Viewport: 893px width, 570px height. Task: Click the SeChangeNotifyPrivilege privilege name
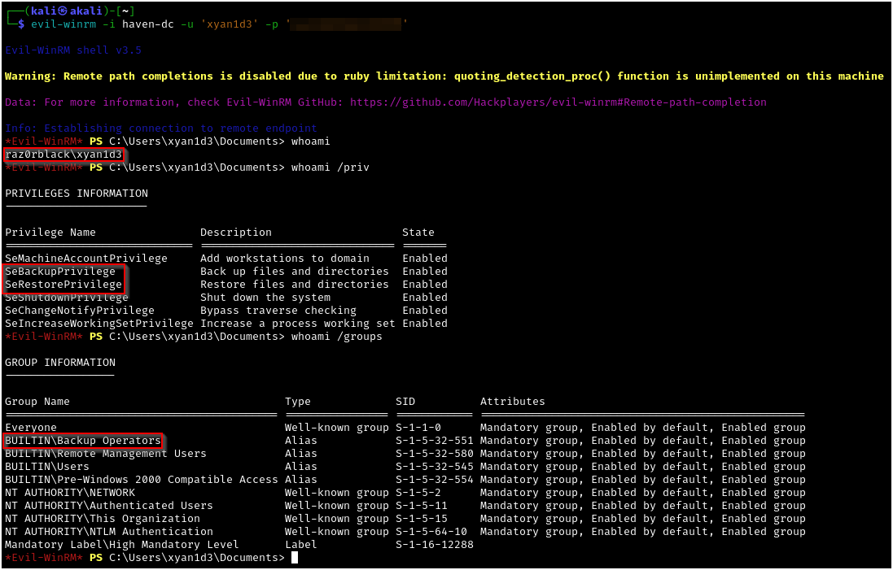pos(79,311)
